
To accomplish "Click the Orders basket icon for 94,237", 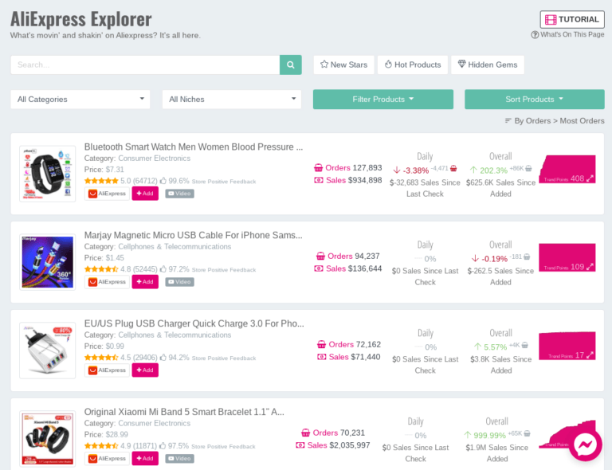I will click(320, 257).
